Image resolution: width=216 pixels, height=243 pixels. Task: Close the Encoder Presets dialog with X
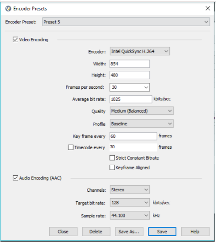tap(208, 8)
